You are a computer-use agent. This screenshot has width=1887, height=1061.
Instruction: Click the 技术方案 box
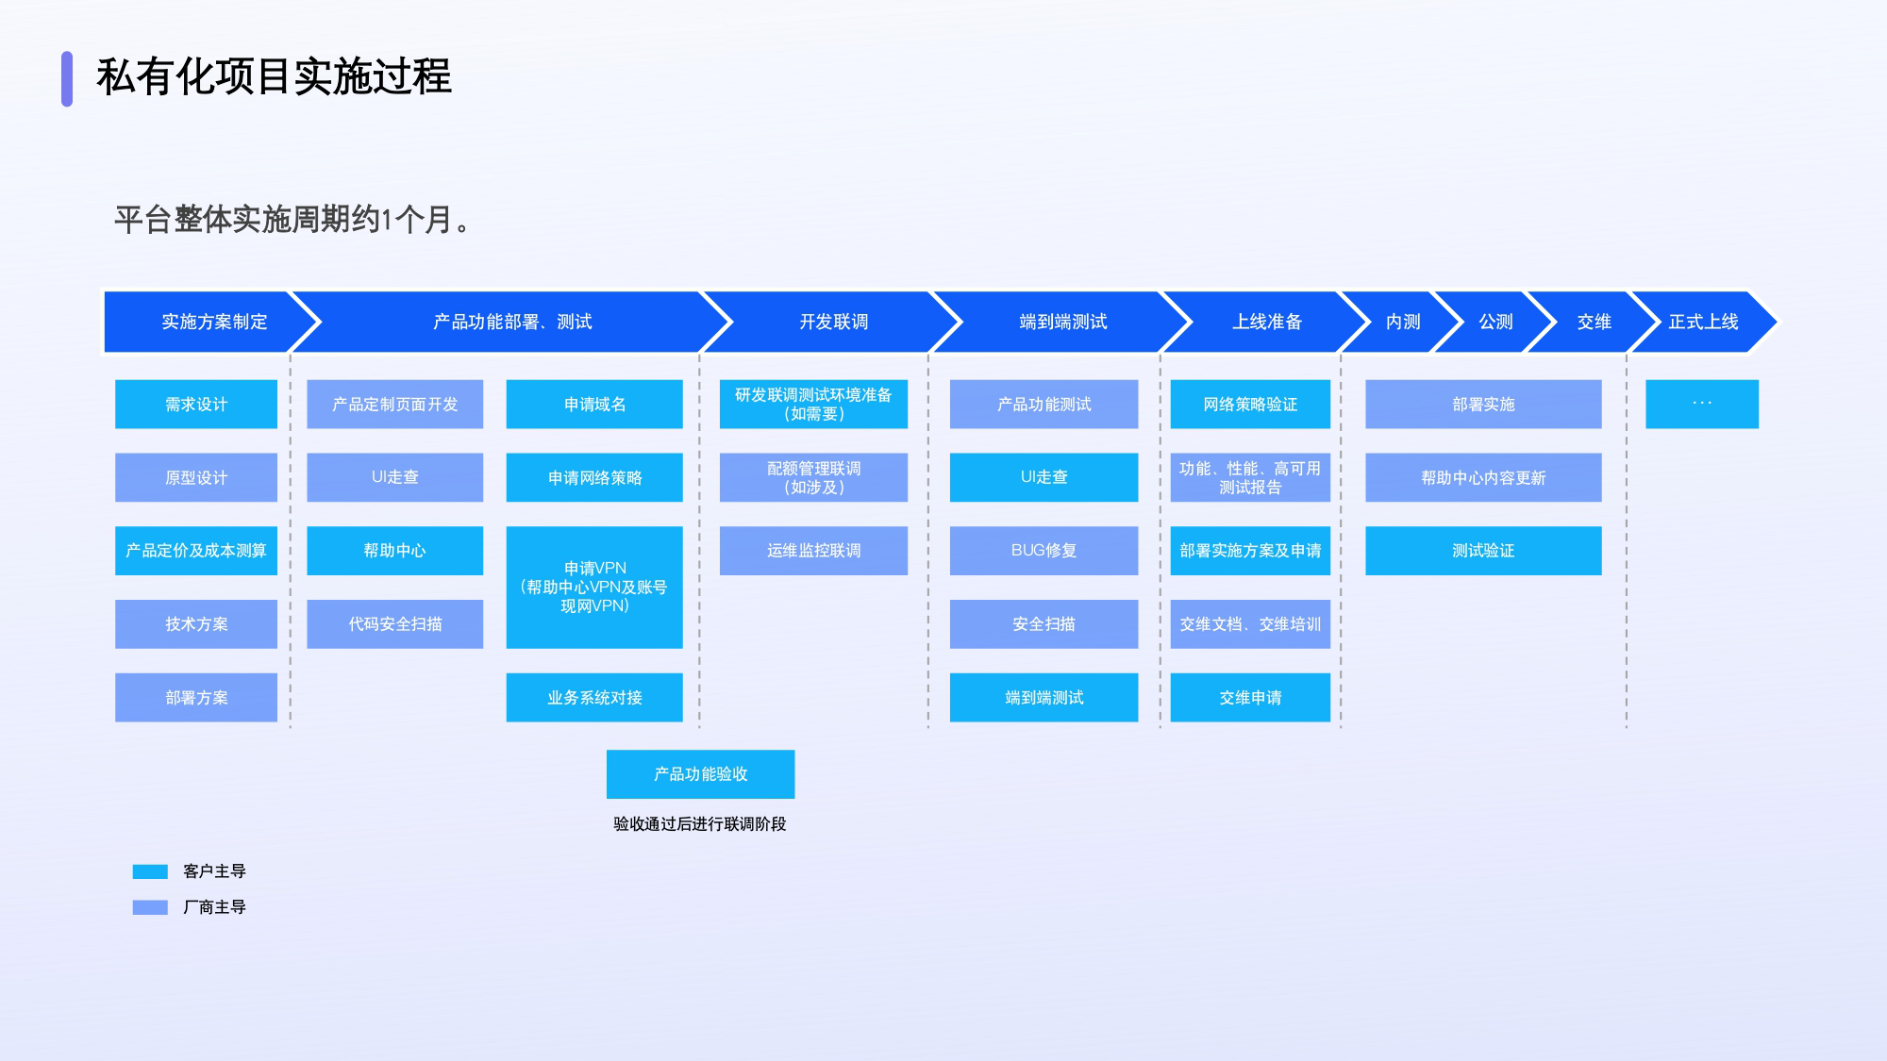pos(196,624)
